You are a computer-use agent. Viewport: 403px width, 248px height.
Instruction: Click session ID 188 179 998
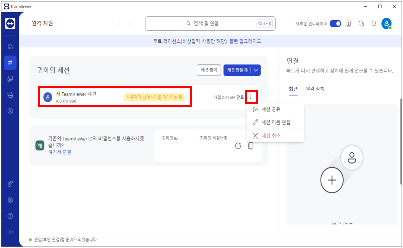tap(66, 101)
